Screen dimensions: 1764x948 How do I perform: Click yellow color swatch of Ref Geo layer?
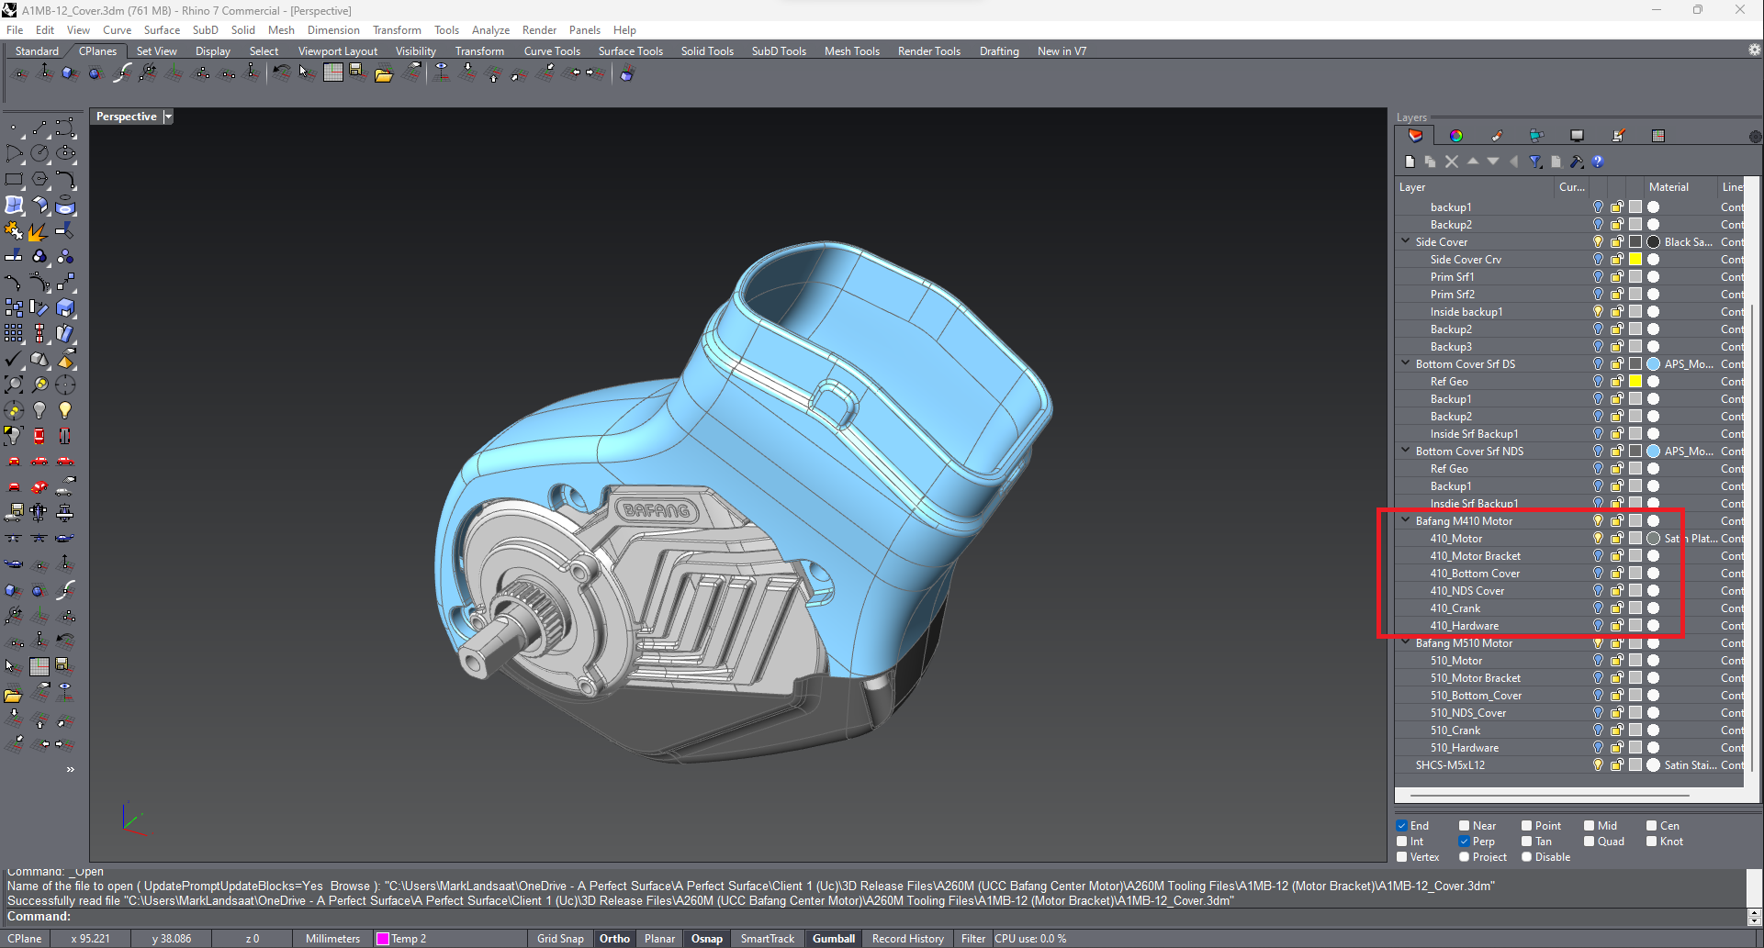point(1635,381)
